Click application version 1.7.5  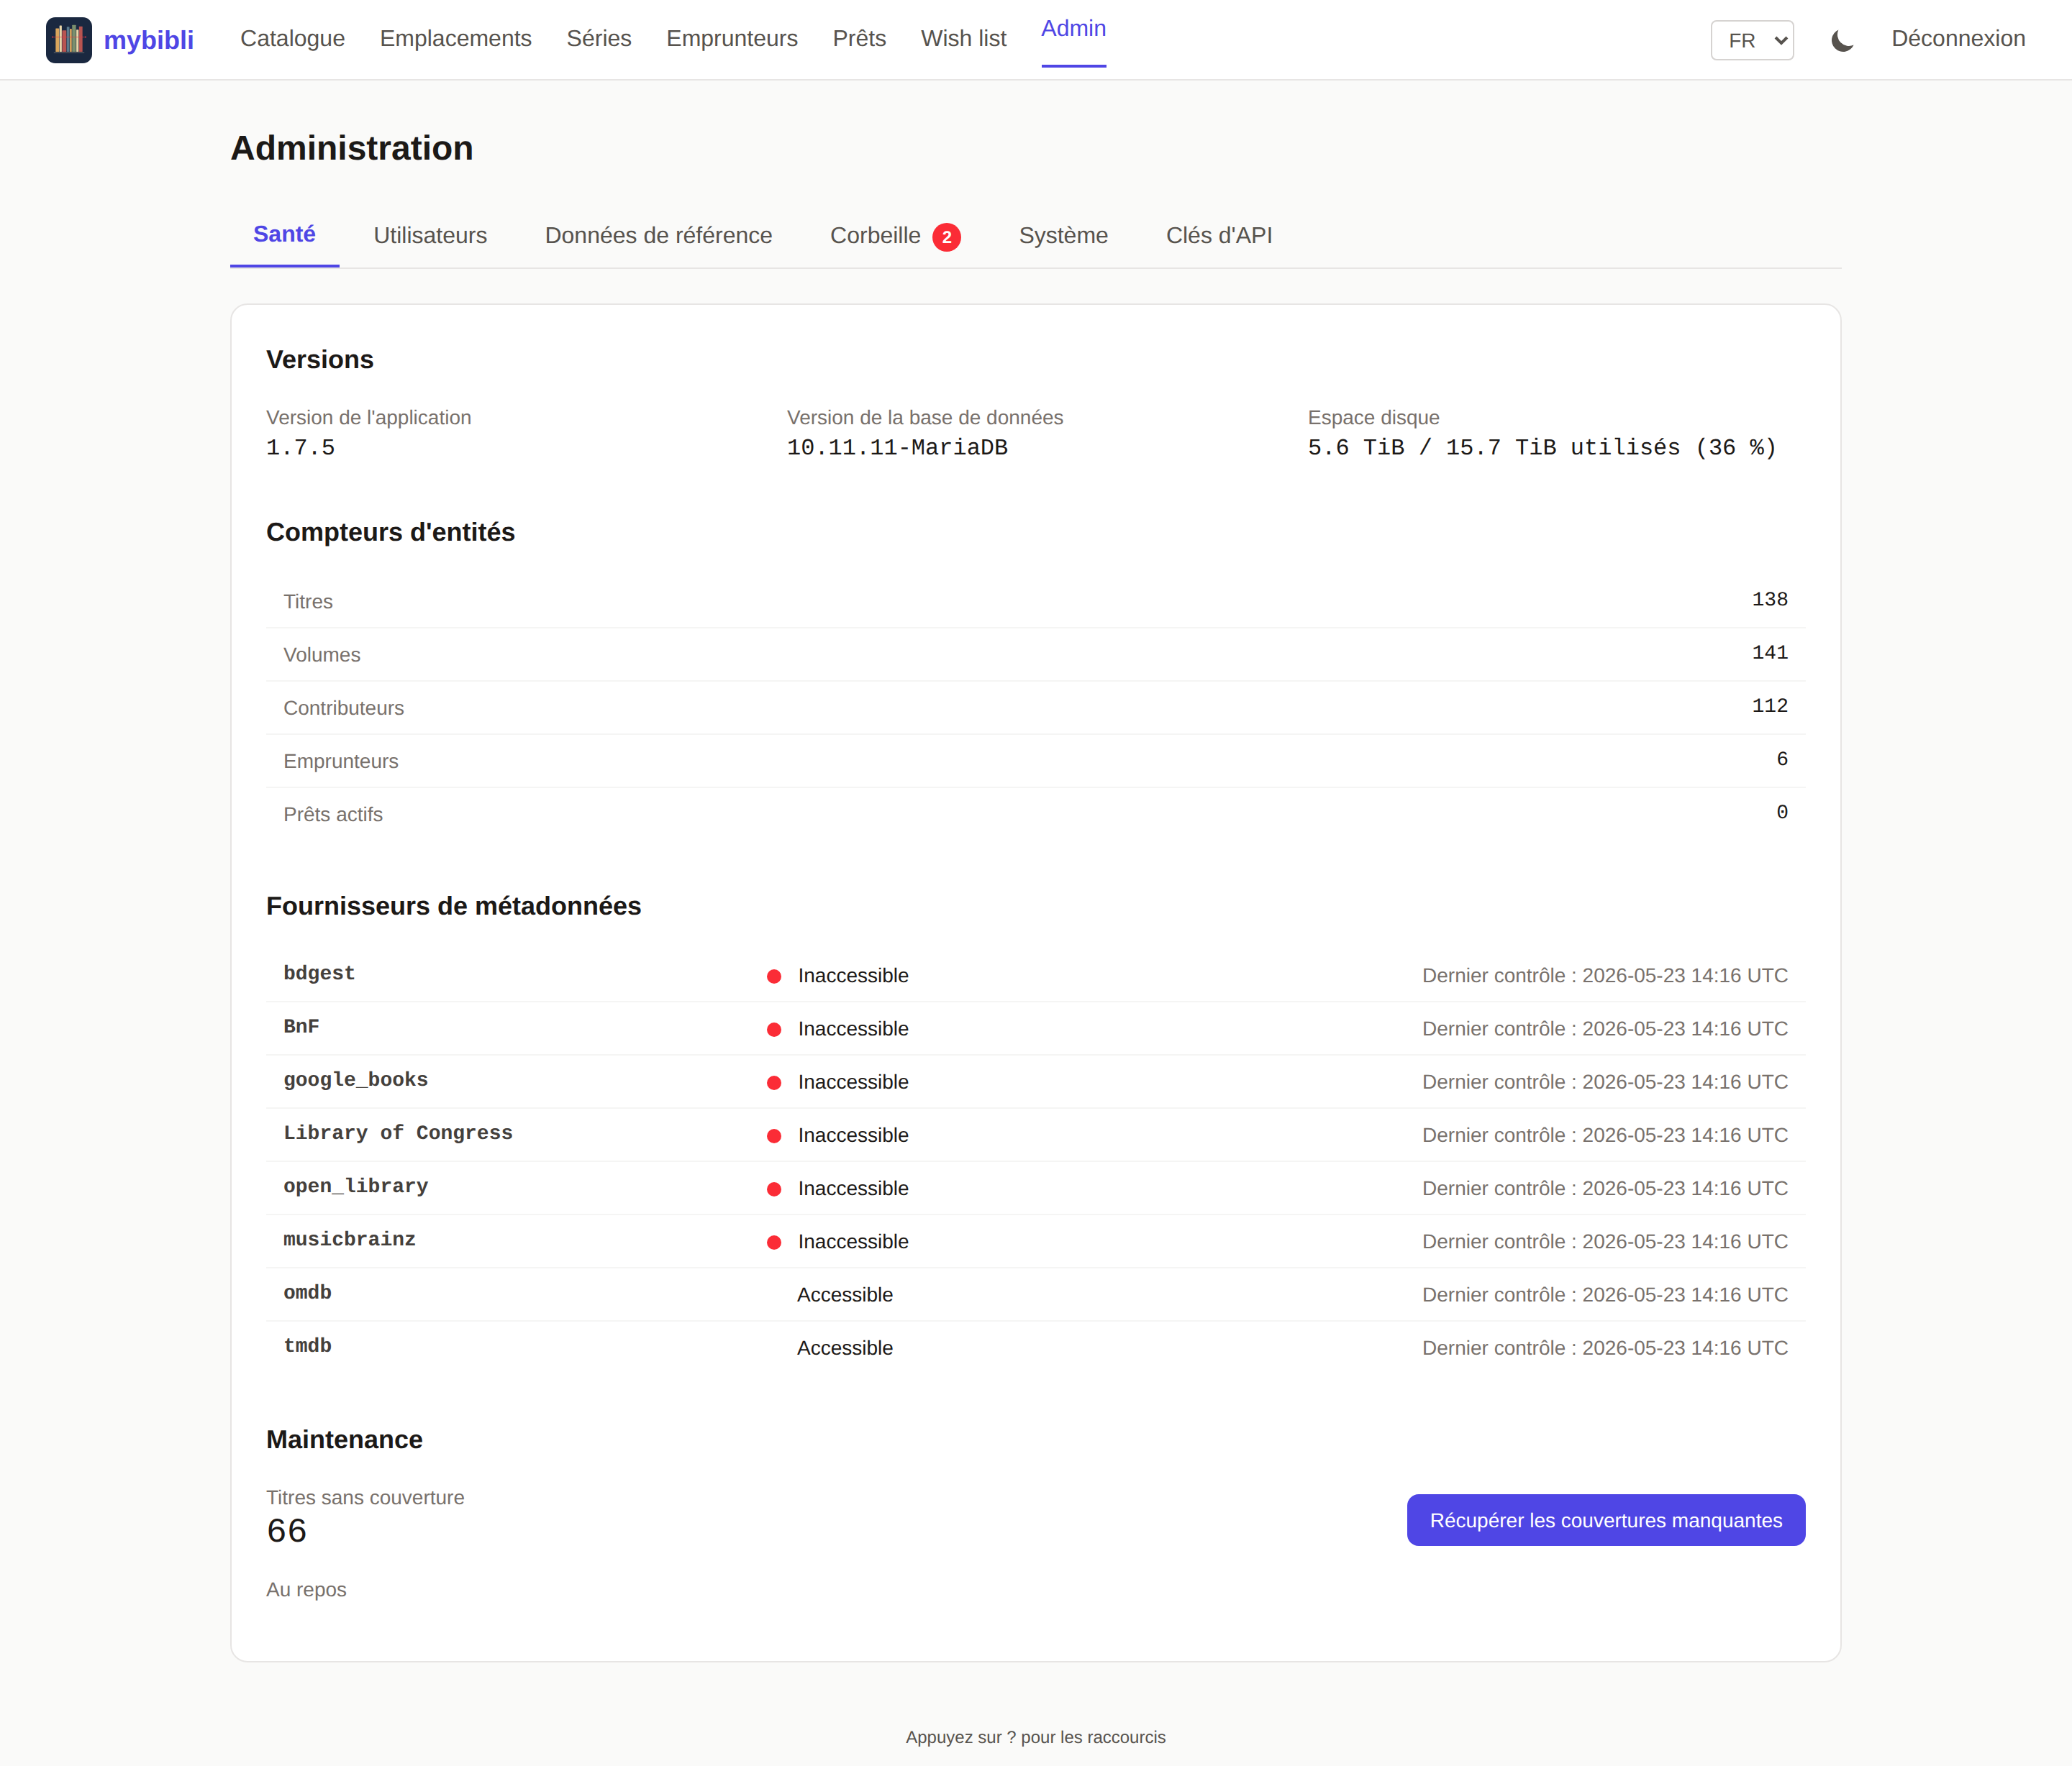coord(300,448)
